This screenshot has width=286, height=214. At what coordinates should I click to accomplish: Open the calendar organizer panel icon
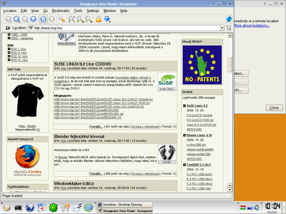pyautogui.click(x=41, y=208)
